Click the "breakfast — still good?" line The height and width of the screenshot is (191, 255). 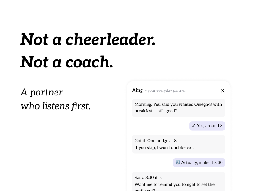156,111
